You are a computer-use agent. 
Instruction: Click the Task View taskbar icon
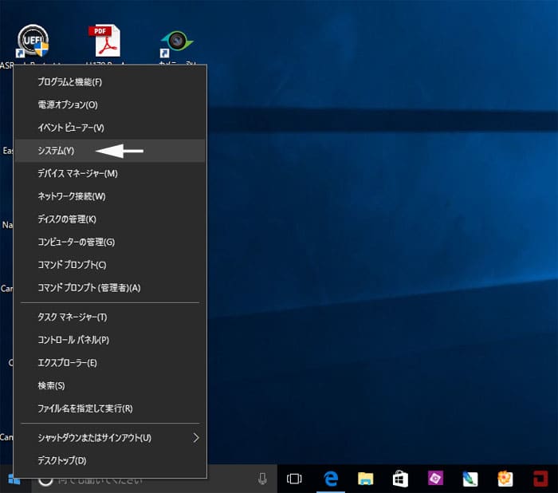(295, 479)
